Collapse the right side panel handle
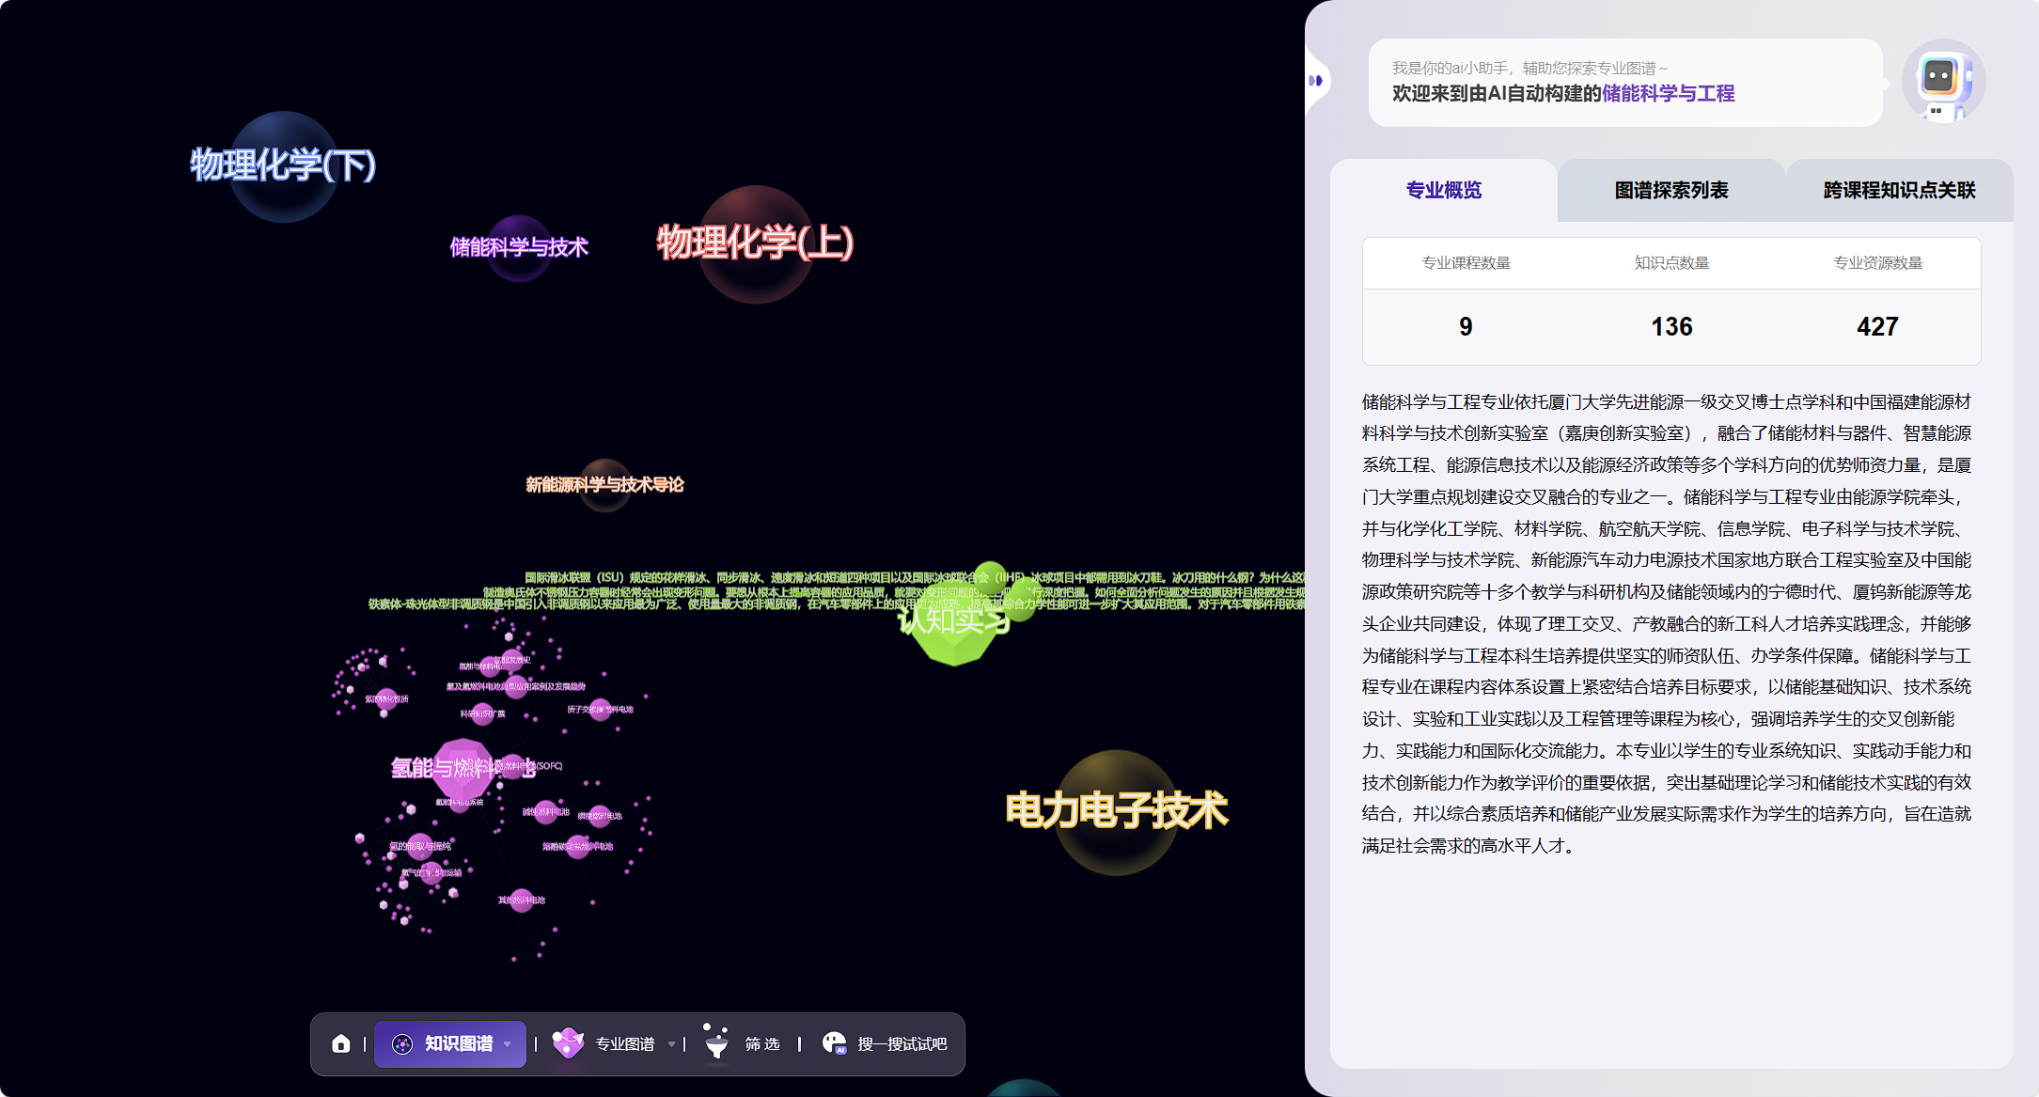Screen dimensions: 2039x1097 [1316, 81]
